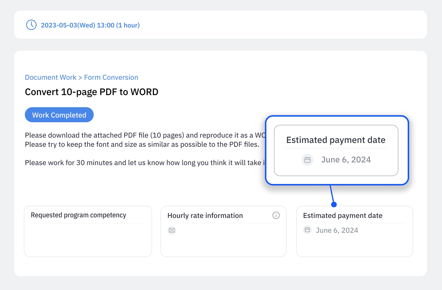The image size is (442, 290).
Task: Click Estimated payment date title in popup
Action: pos(336,140)
